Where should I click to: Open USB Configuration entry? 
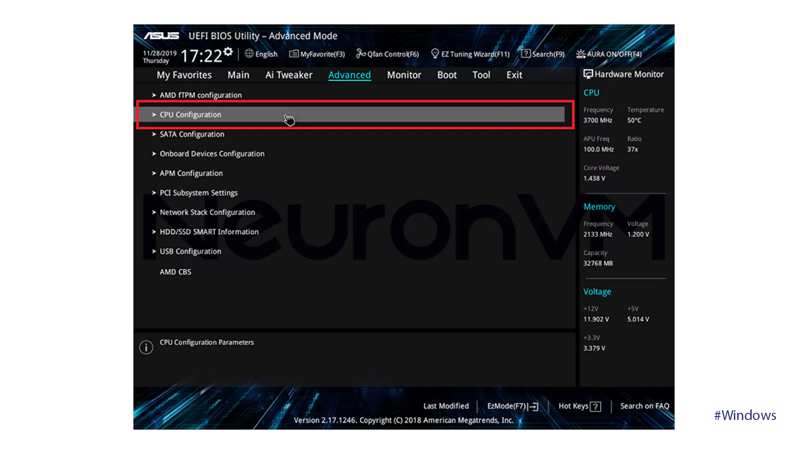pos(190,251)
